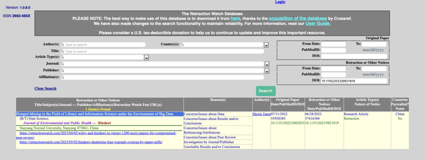The width and height of the screenshot is (425, 160).
Task: Expand the Article Type(s) dropdown arrow
Action: [147, 57]
